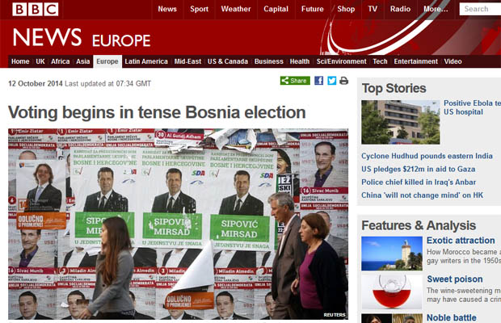The width and height of the screenshot is (501, 323).
Task: Click the Morocco lighthouse feature thumbnail
Action: (x=392, y=254)
